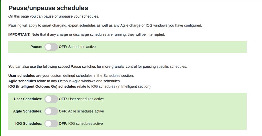Viewport: 262px width, 136px height.
Task: Click the "IOG (Intelligent Octopus Go) schedules" term
Action: pyautogui.click(x=42, y=86)
